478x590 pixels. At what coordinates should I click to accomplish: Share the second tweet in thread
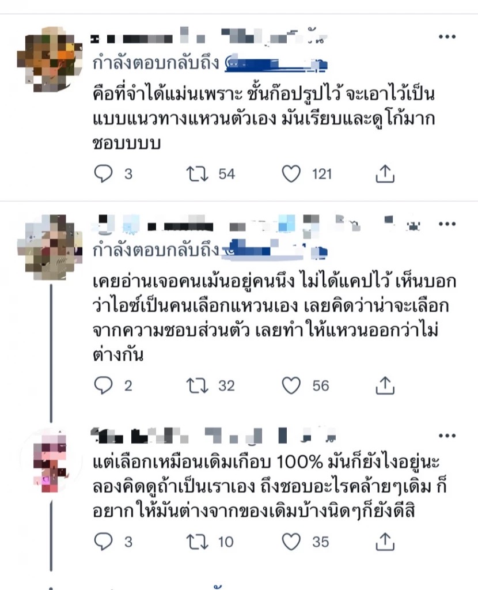click(385, 385)
